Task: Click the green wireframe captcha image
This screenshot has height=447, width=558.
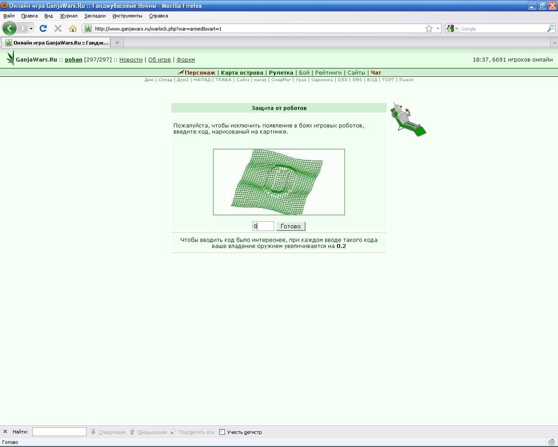Action: pyautogui.click(x=278, y=182)
